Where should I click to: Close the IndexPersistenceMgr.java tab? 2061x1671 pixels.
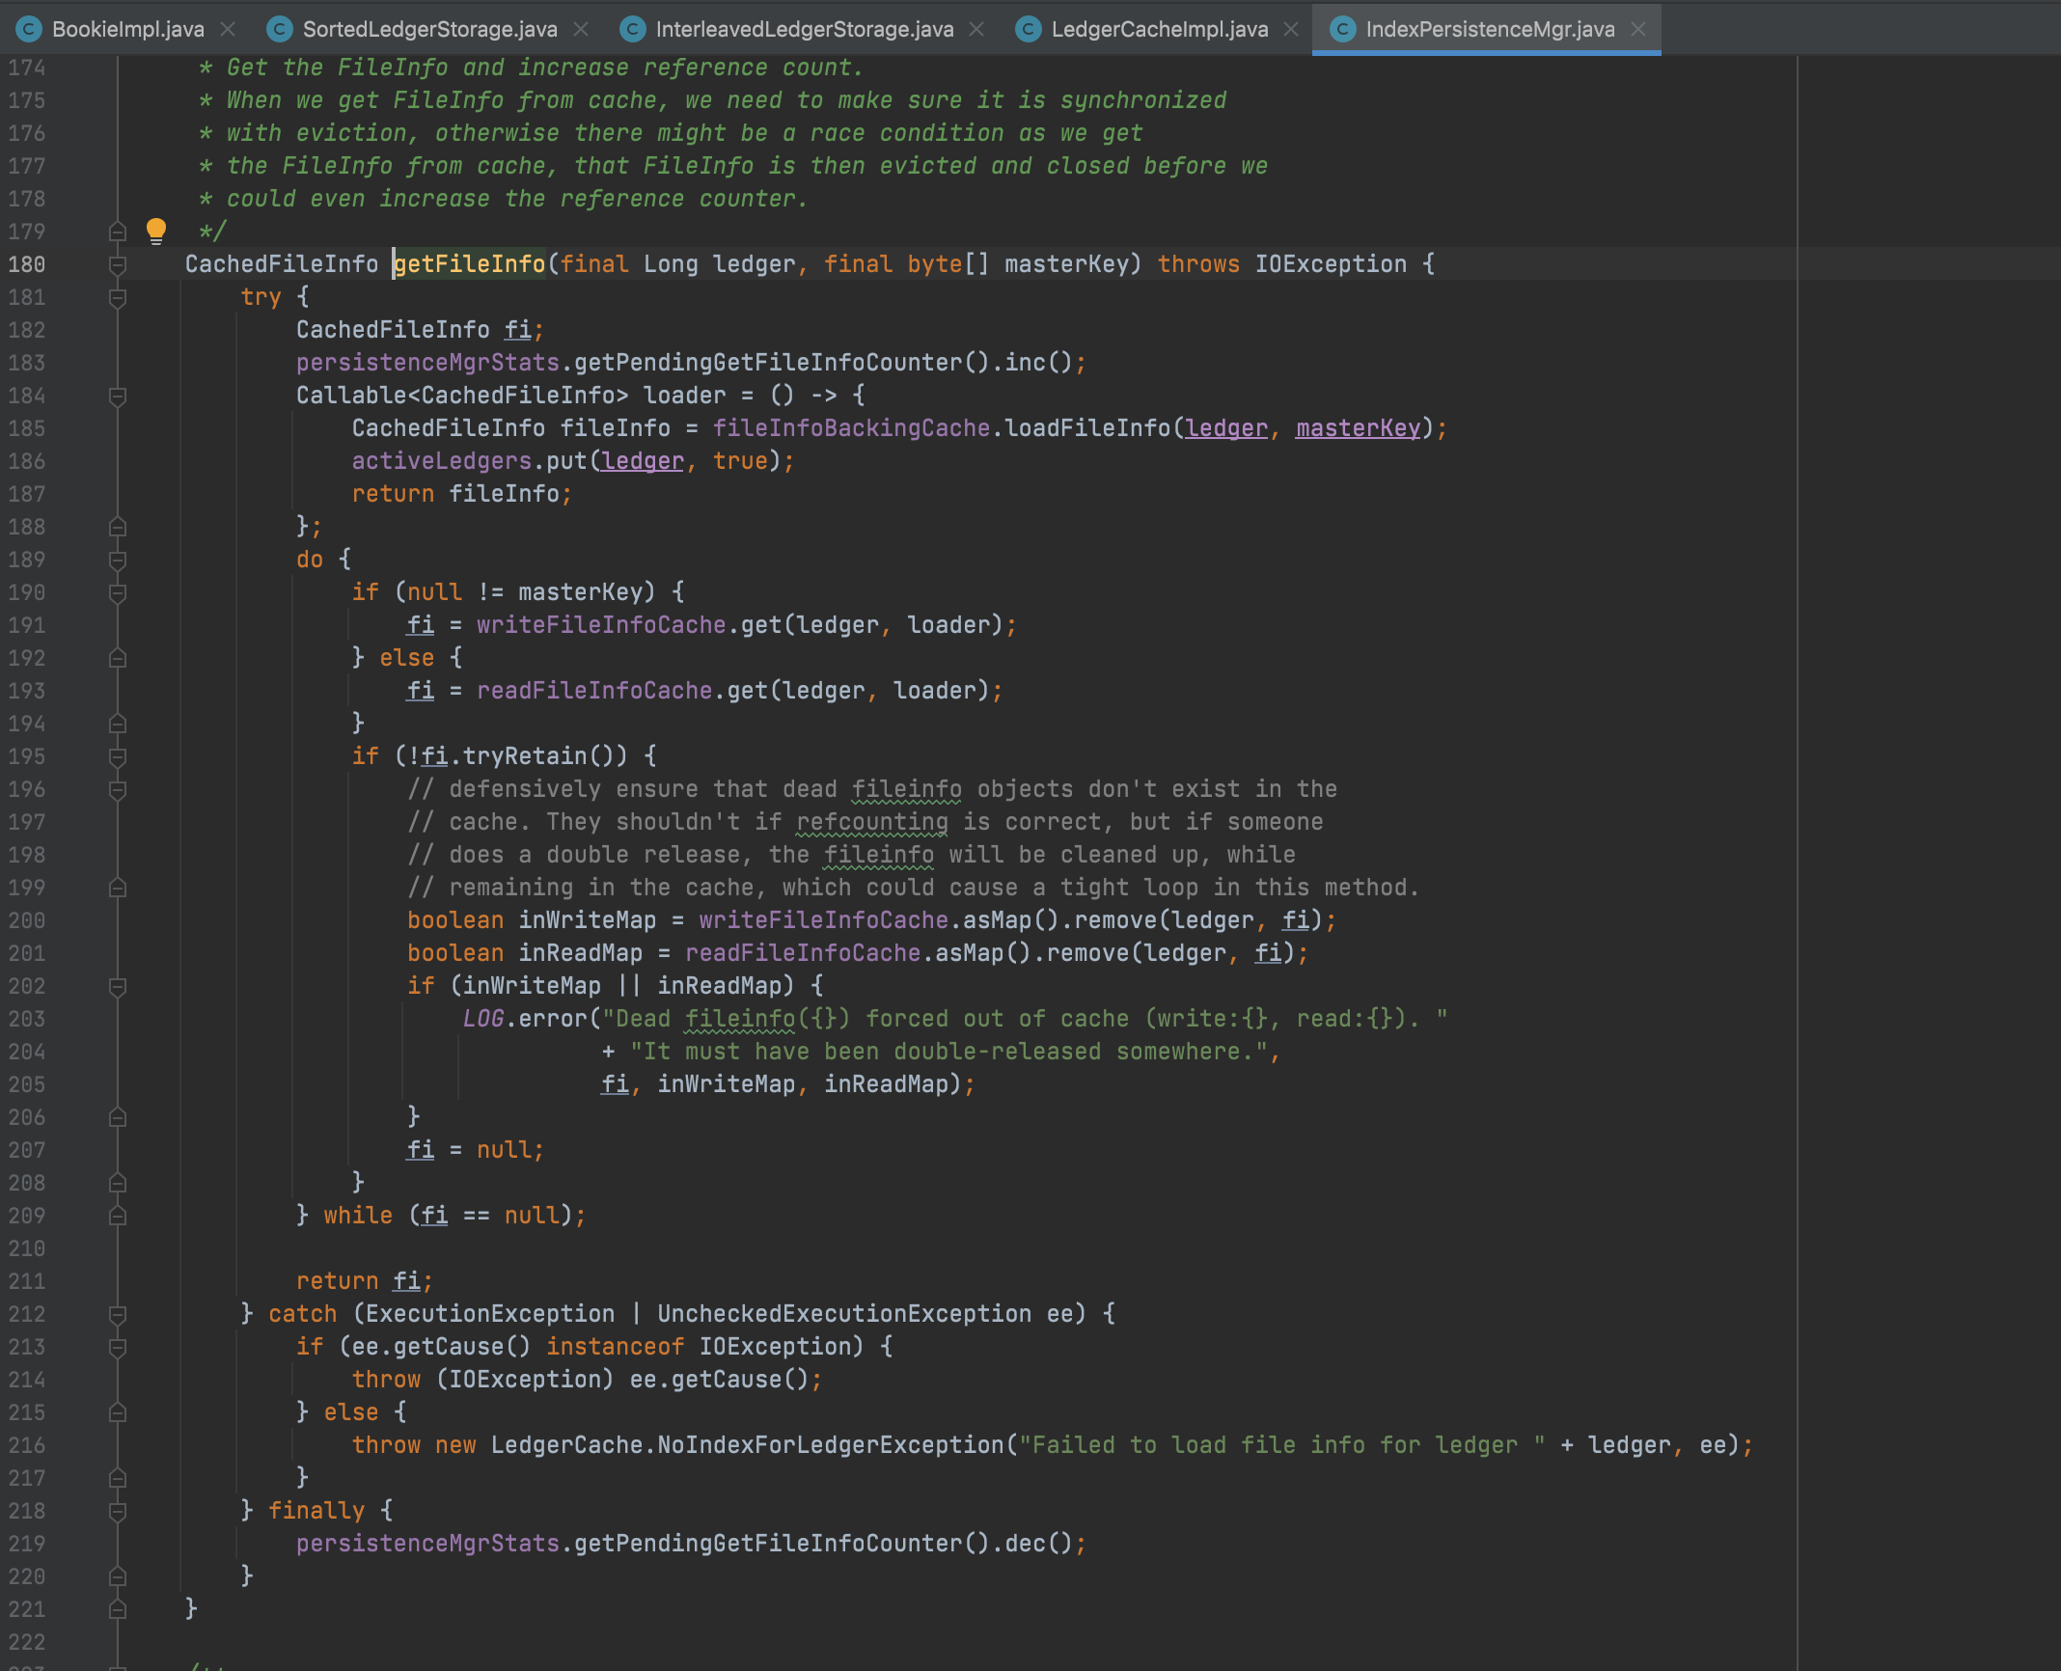click(x=1638, y=29)
